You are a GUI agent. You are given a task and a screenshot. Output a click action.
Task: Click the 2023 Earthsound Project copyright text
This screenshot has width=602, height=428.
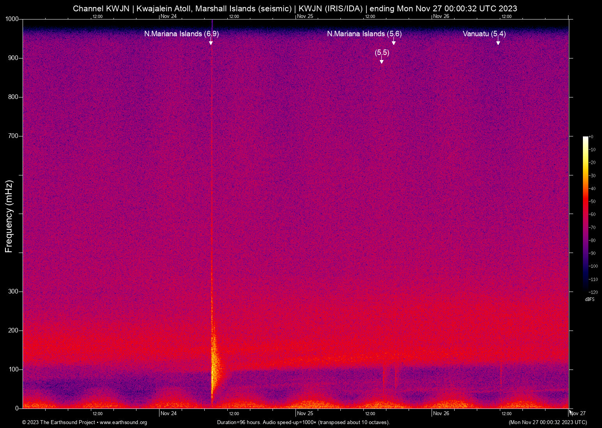click(58, 423)
